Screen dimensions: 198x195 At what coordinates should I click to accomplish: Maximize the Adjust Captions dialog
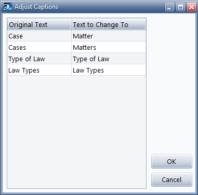click(180, 7)
